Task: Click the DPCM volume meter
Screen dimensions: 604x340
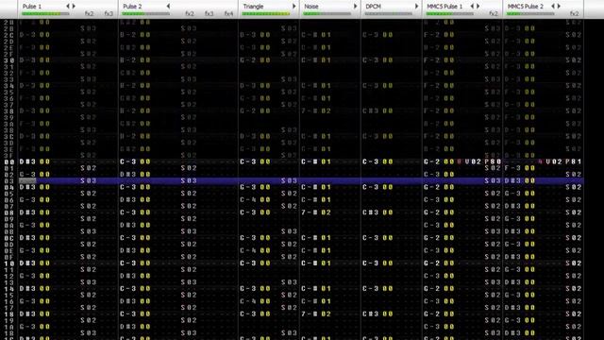Action: click(388, 14)
